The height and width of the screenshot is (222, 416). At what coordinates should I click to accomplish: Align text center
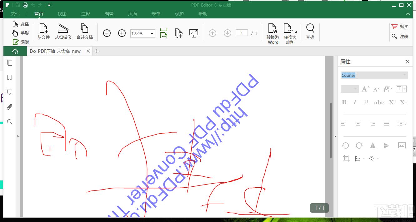pos(358,124)
